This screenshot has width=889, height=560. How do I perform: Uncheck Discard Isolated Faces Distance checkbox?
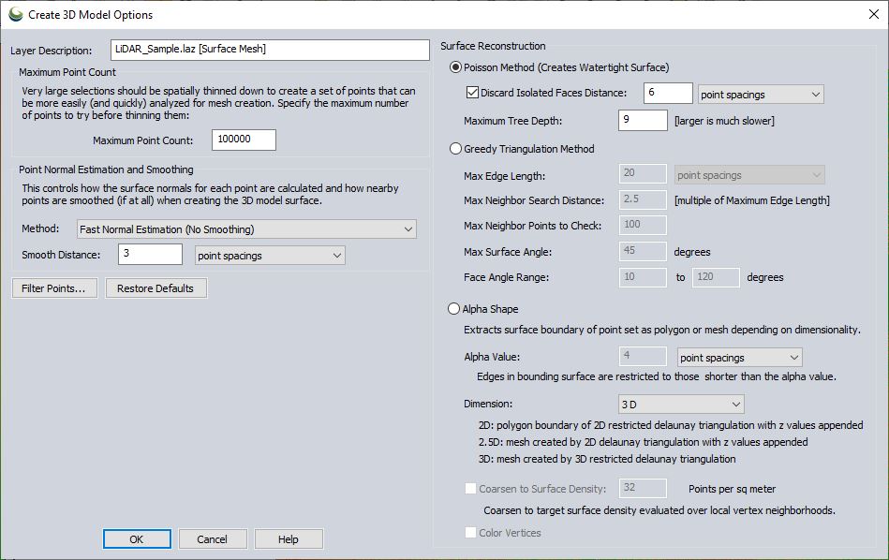(472, 94)
